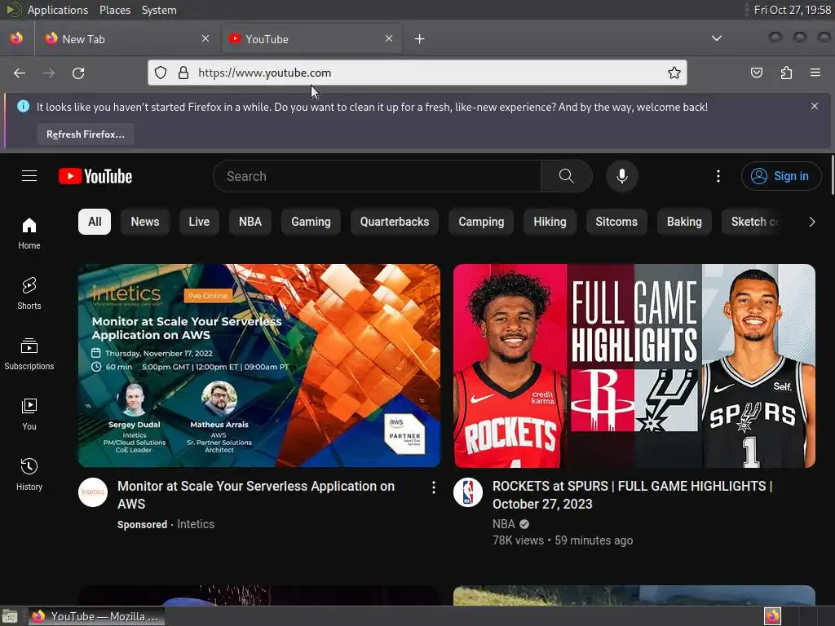Open System menu
Image resolution: width=835 pixels, height=626 pixels.
tap(159, 10)
